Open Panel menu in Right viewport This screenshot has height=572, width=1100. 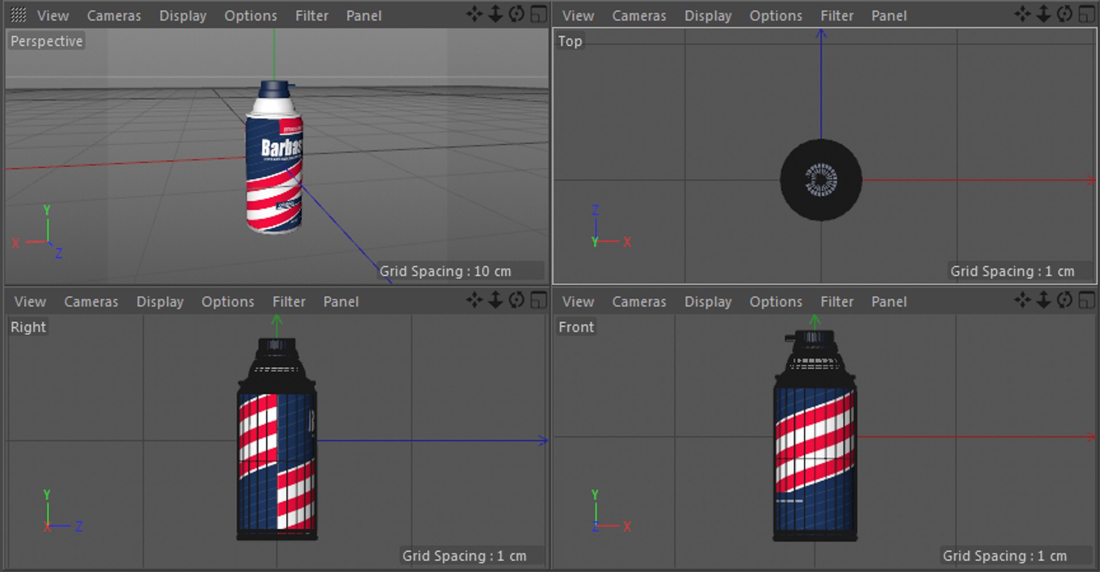(x=340, y=302)
